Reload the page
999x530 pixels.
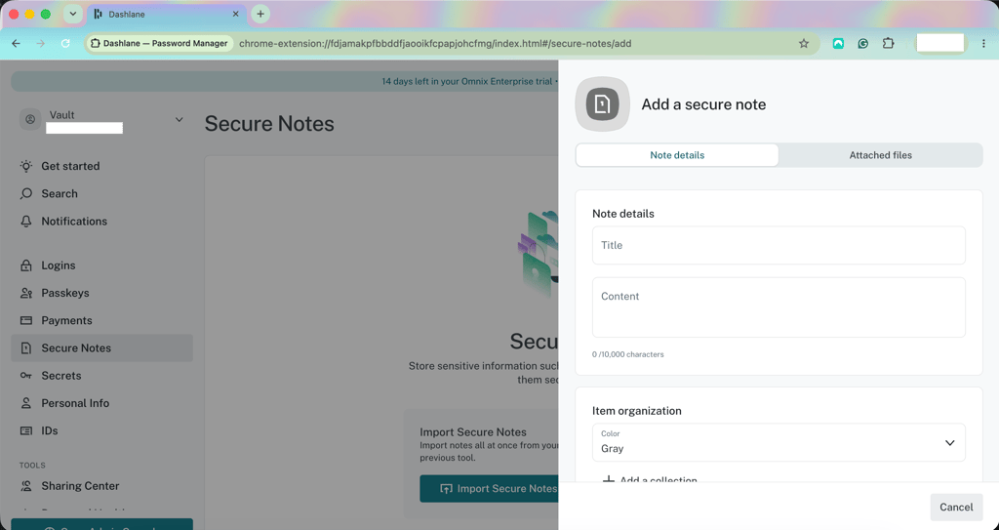point(65,43)
